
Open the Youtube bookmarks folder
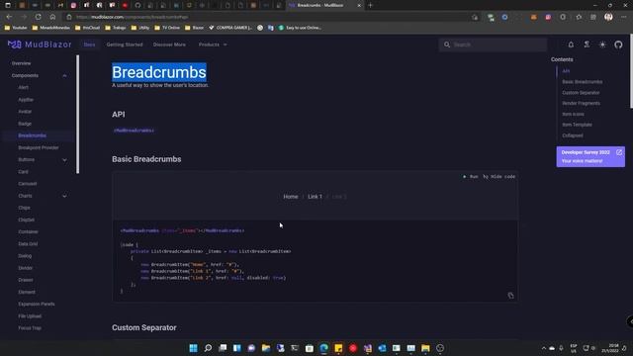click(16, 28)
